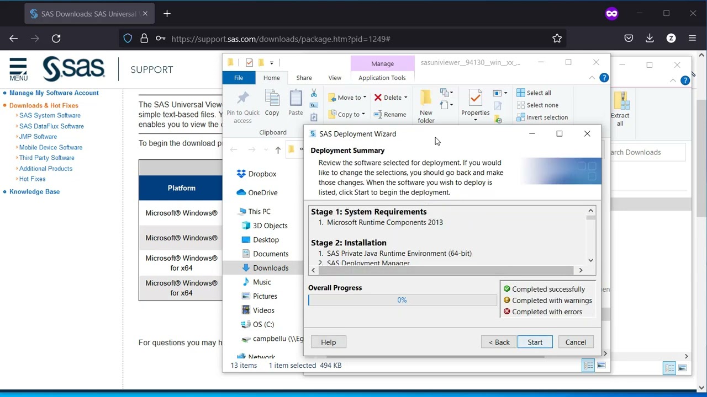
Task: Select the Manage contextual tab
Action: [x=382, y=63]
